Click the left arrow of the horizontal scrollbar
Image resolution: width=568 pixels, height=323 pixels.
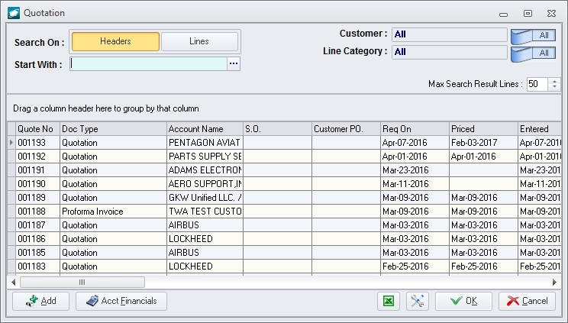click(x=14, y=282)
